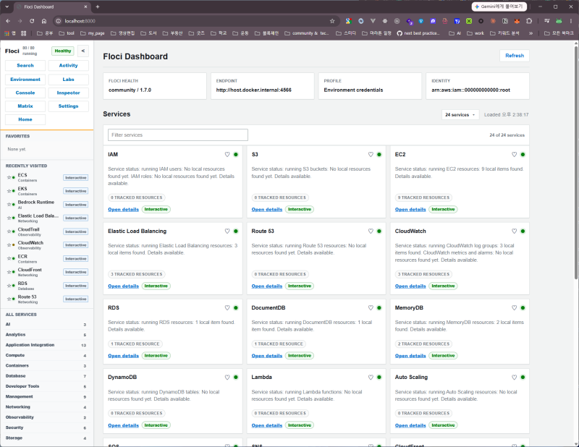Open the Matrix sidebar item
The height and width of the screenshot is (447, 579).
(25, 106)
